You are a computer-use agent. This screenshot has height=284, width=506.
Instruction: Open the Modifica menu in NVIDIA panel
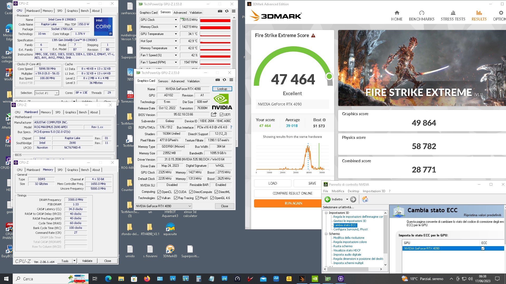coord(338,191)
